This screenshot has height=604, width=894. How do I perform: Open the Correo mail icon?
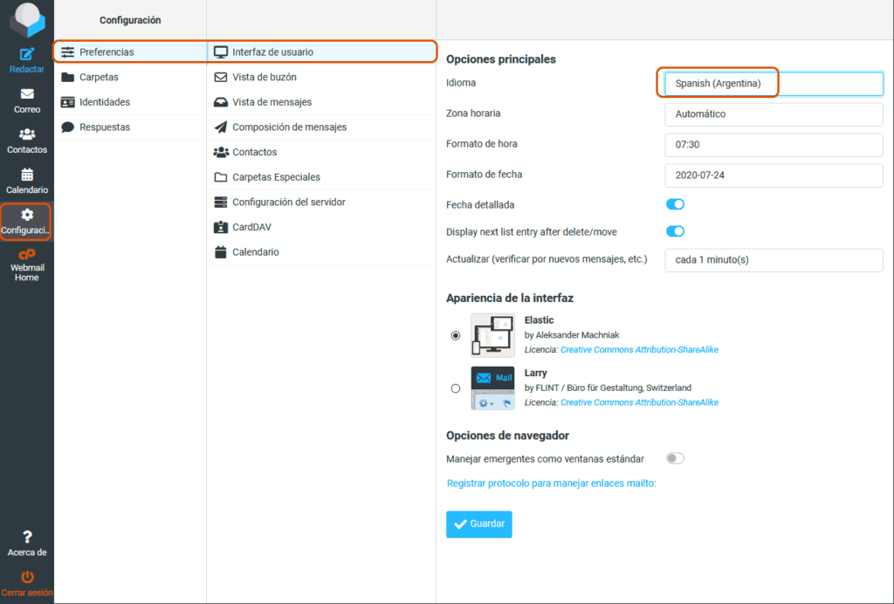27,94
